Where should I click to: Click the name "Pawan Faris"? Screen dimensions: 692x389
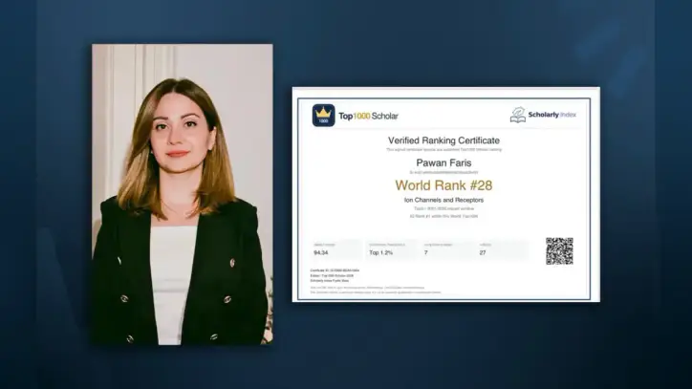tap(443, 162)
